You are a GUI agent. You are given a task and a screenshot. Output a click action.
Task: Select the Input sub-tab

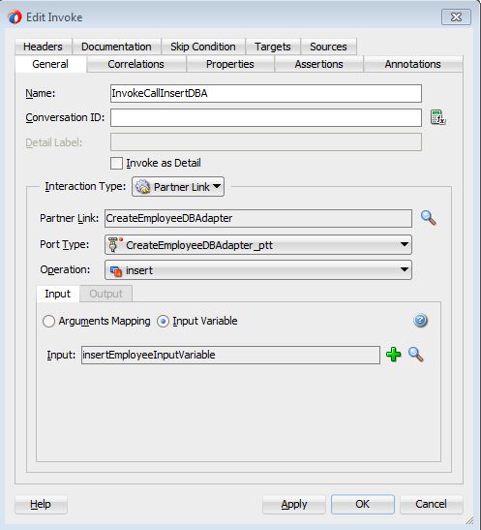pyautogui.click(x=58, y=294)
